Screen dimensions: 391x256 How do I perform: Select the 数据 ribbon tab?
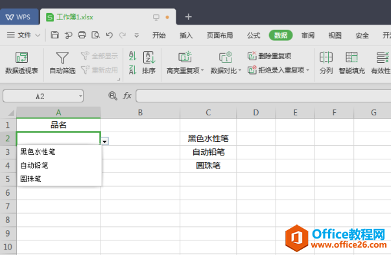(281, 36)
